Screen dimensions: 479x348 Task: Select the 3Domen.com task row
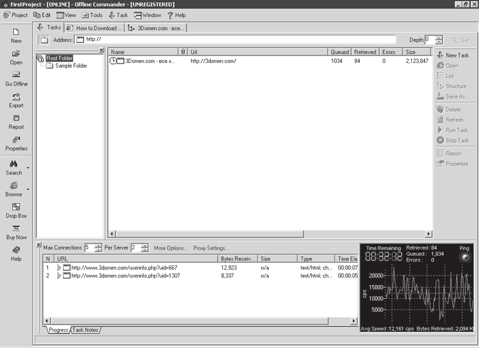coord(270,61)
